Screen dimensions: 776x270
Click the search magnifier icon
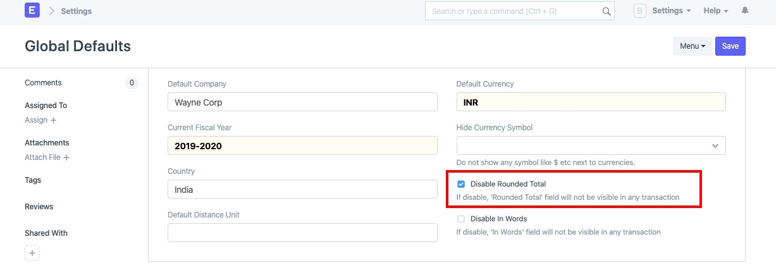(x=607, y=11)
